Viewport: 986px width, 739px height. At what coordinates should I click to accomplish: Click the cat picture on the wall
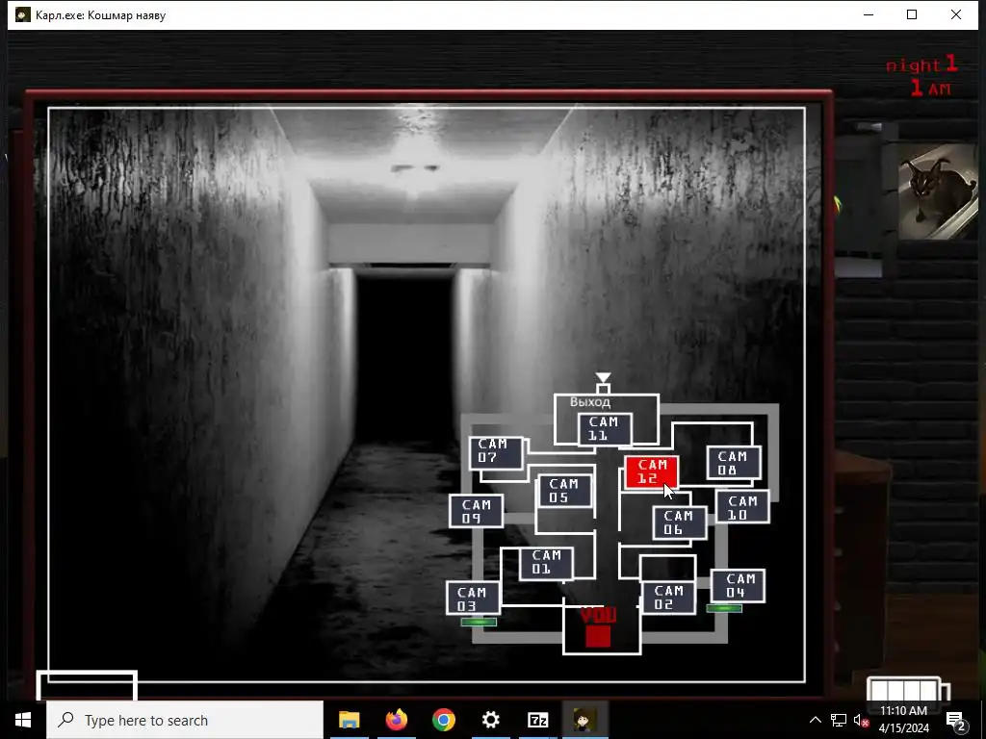pos(938,191)
